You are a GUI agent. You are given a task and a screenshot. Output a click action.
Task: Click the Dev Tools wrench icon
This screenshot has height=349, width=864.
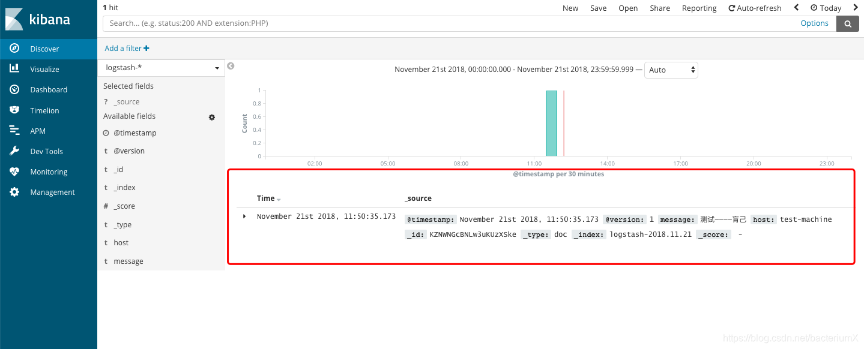click(x=15, y=151)
